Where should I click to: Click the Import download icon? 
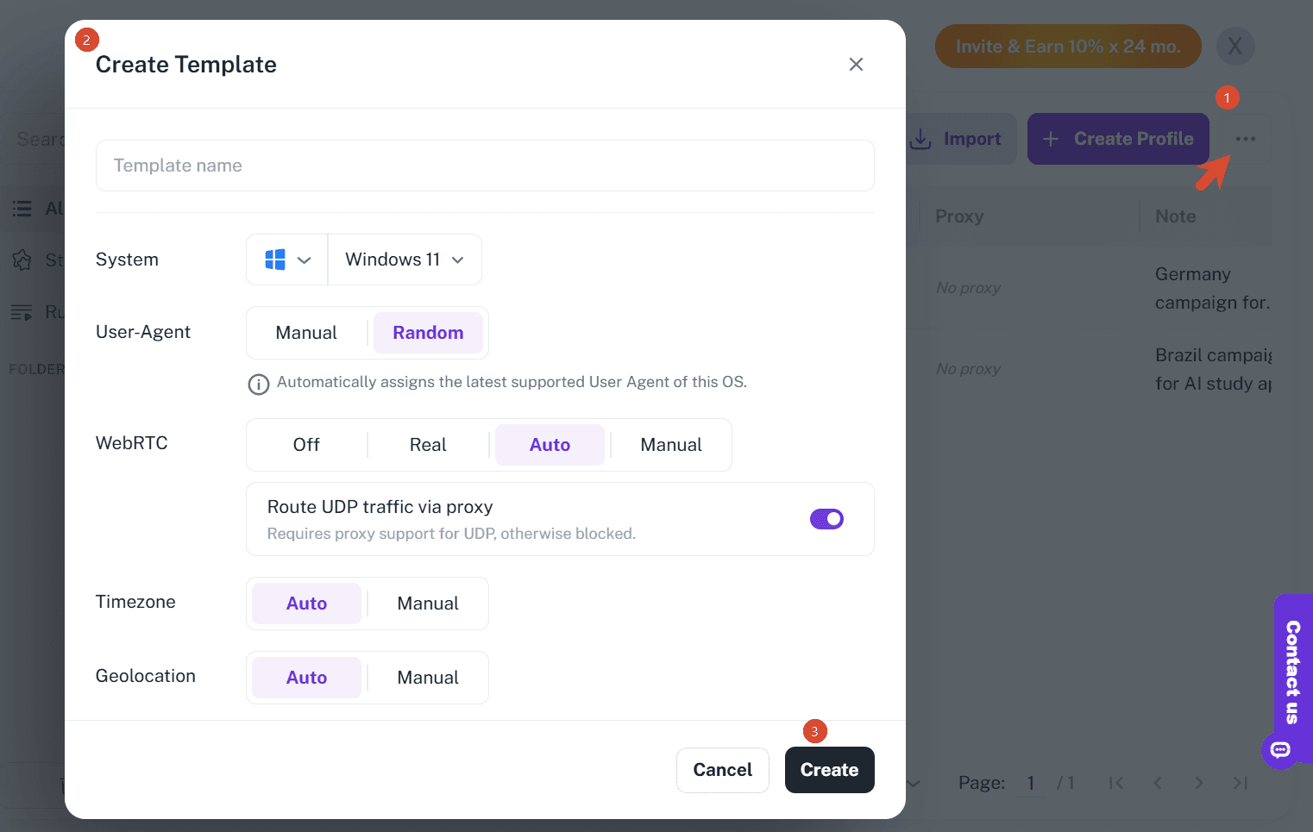coord(920,139)
